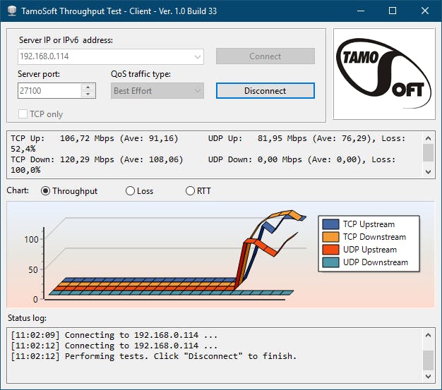Maximize the Throughput Test window
The height and width of the screenshot is (390, 442).
click(x=393, y=11)
